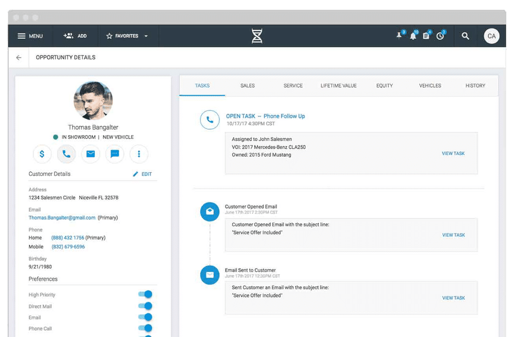
Task: Open Thomas.Bangalter@gmail.com email link
Action: [x=62, y=217]
